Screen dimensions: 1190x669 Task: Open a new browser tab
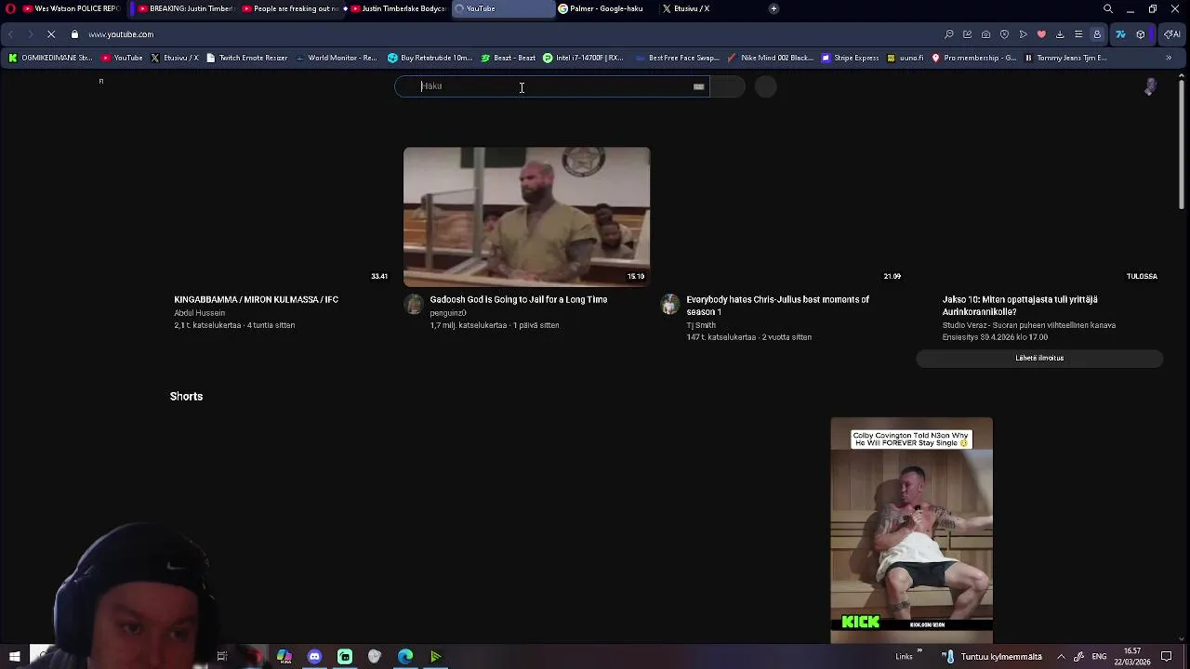[x=773, y=8]
